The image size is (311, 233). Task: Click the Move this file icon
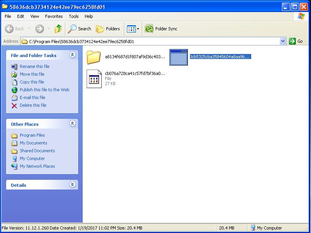click(x=14, y=74)
